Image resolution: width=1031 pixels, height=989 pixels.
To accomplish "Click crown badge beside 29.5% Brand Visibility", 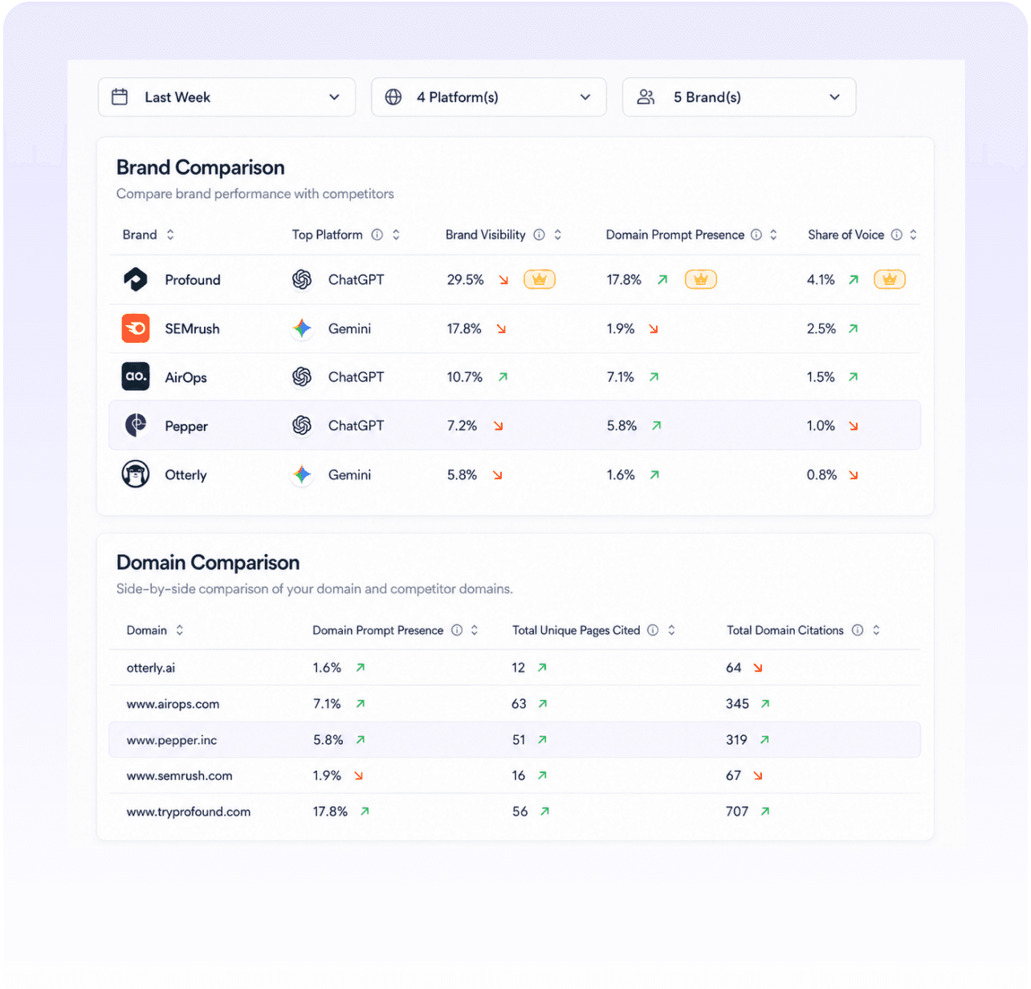I will 540,279.
